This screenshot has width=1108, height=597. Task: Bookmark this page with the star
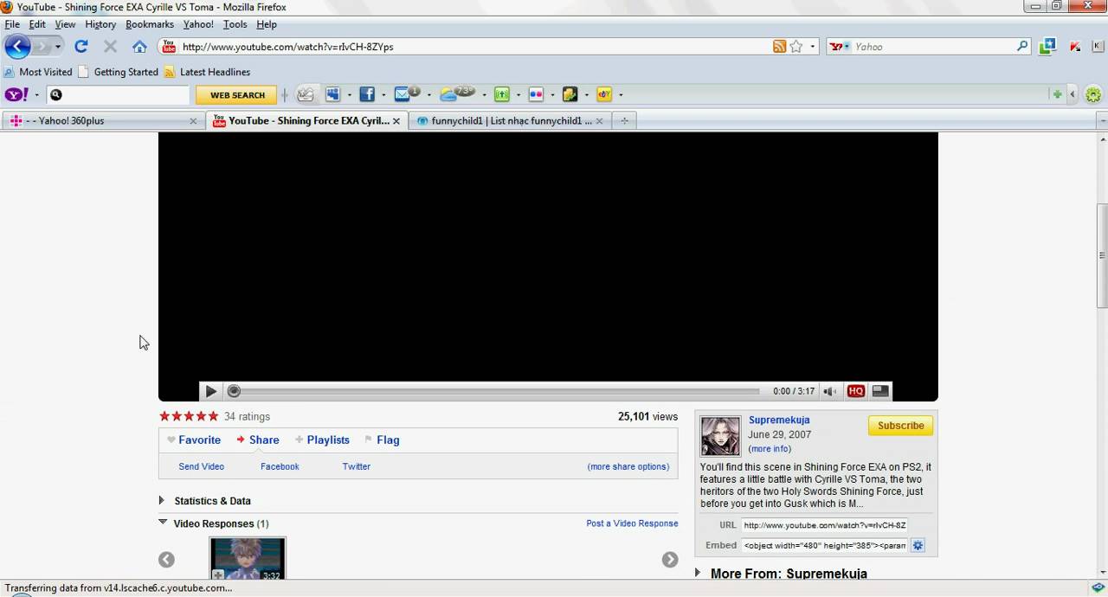[796, 47]
